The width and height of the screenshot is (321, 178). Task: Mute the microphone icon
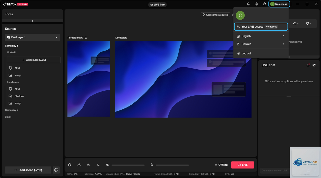[152, 165]
